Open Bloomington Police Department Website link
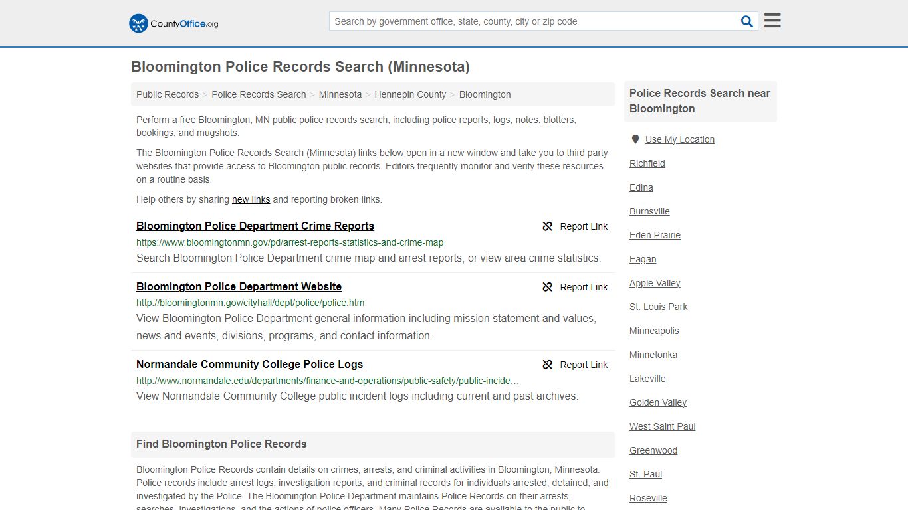 coord(239,286)
